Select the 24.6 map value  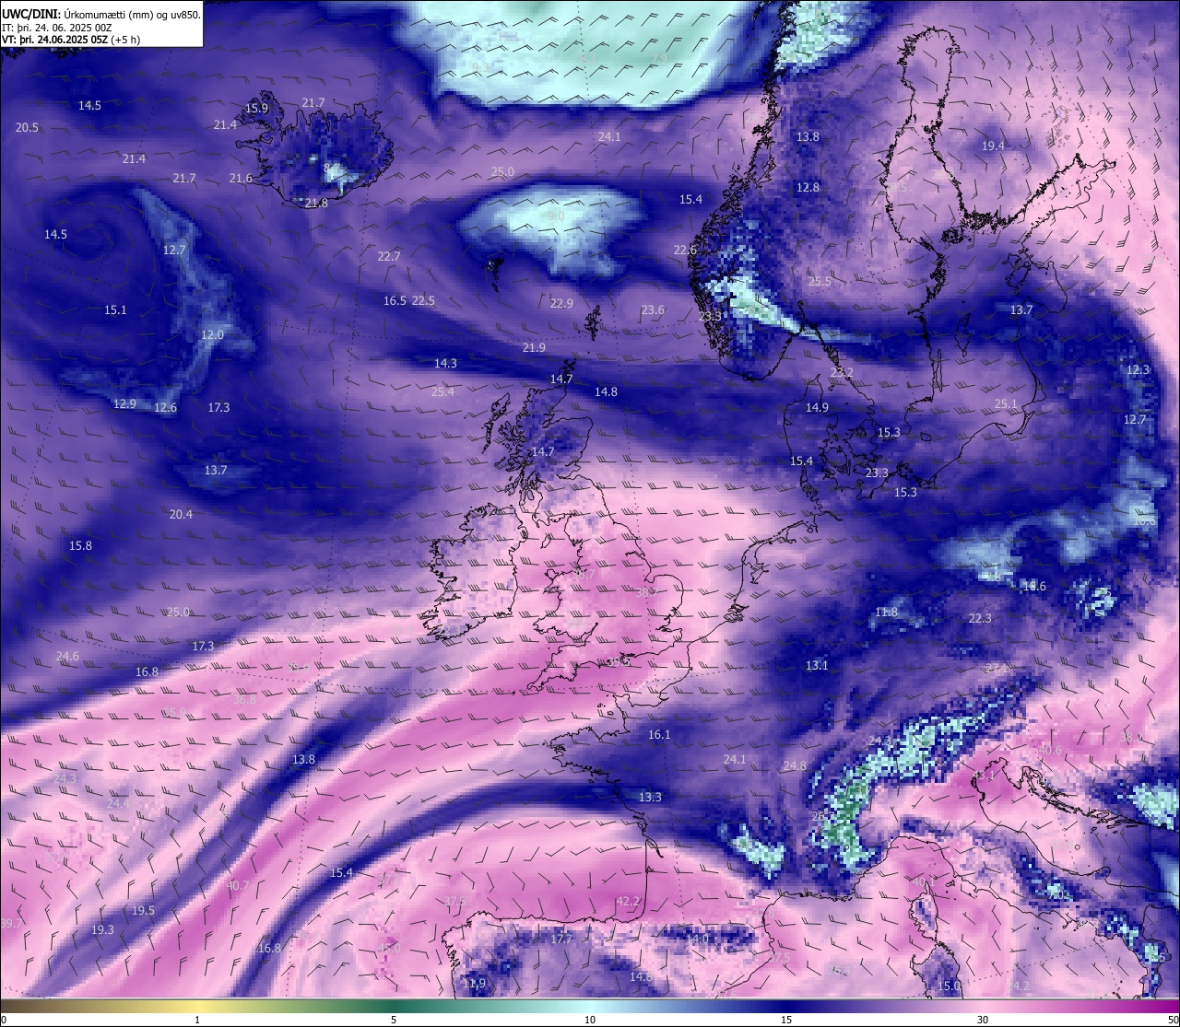(67, 657)
